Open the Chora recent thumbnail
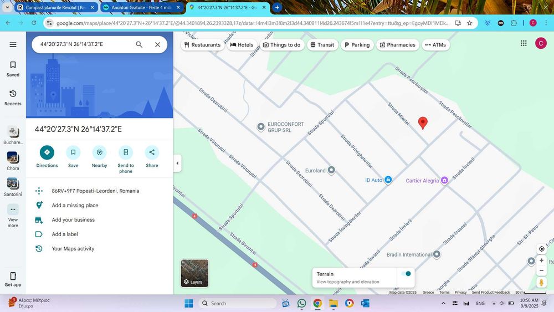554x312 pixels. (x=13, y=161)
